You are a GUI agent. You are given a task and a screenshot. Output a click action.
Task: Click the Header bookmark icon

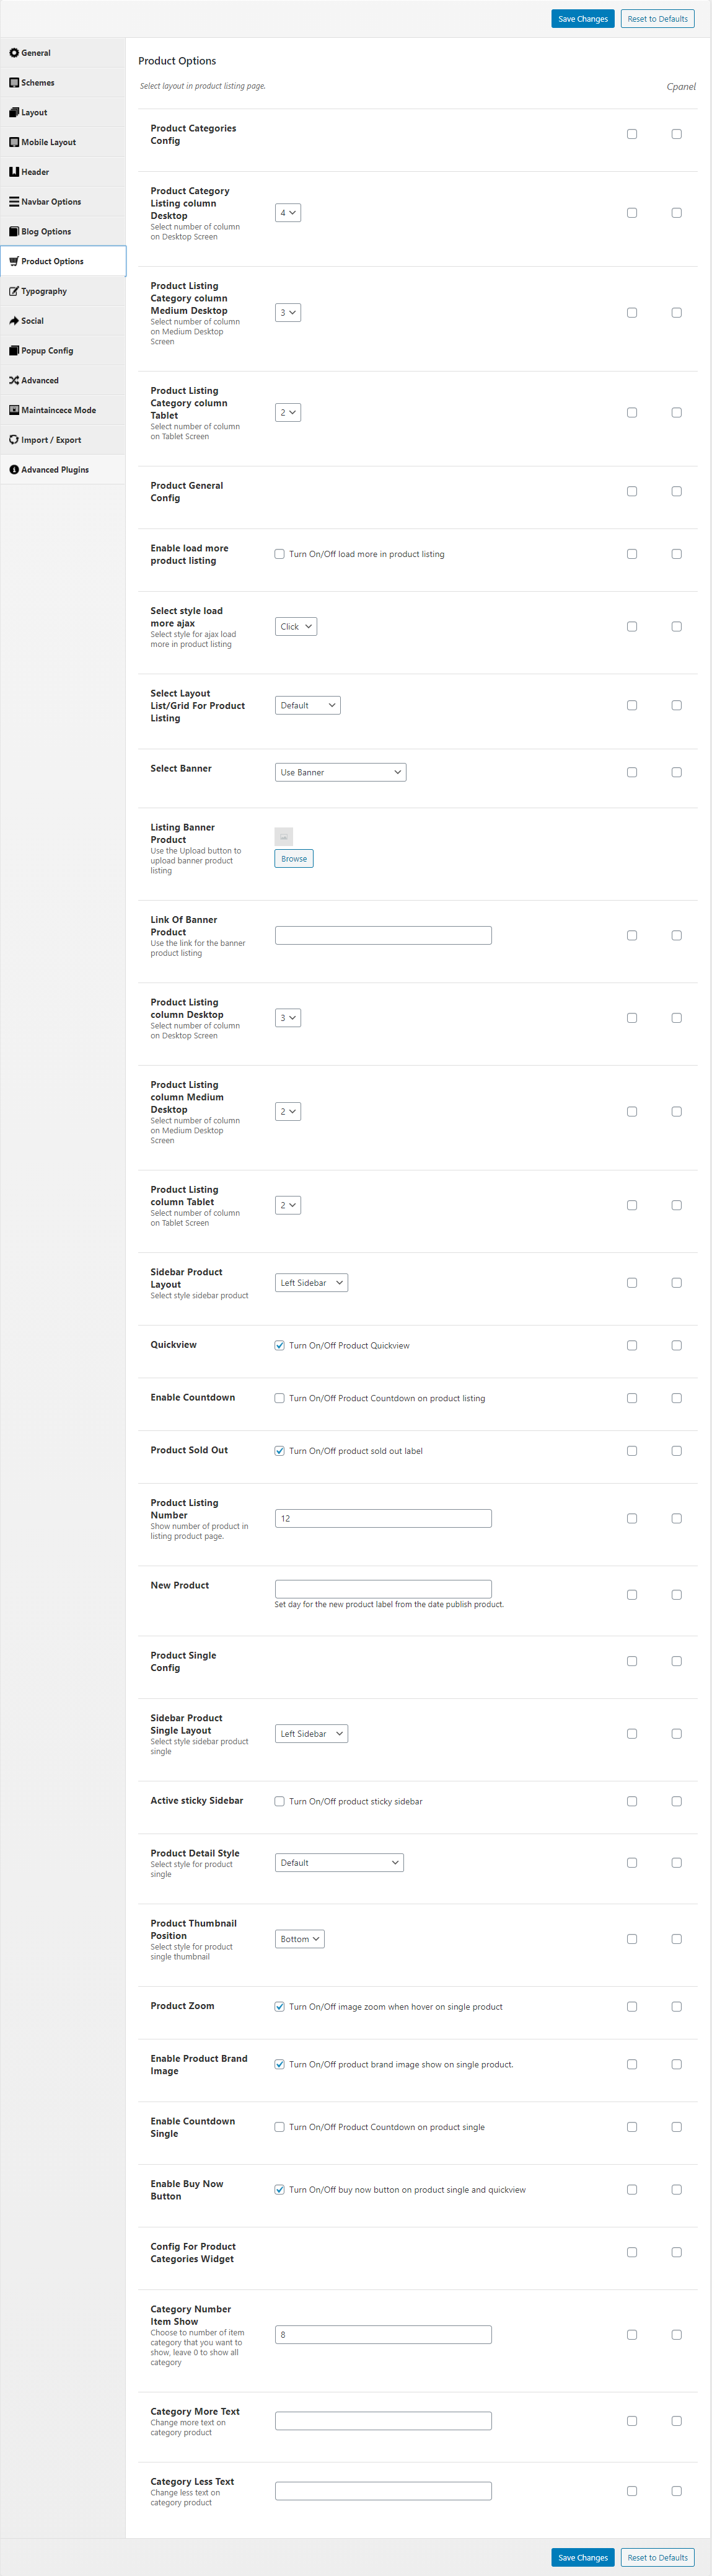14,172
